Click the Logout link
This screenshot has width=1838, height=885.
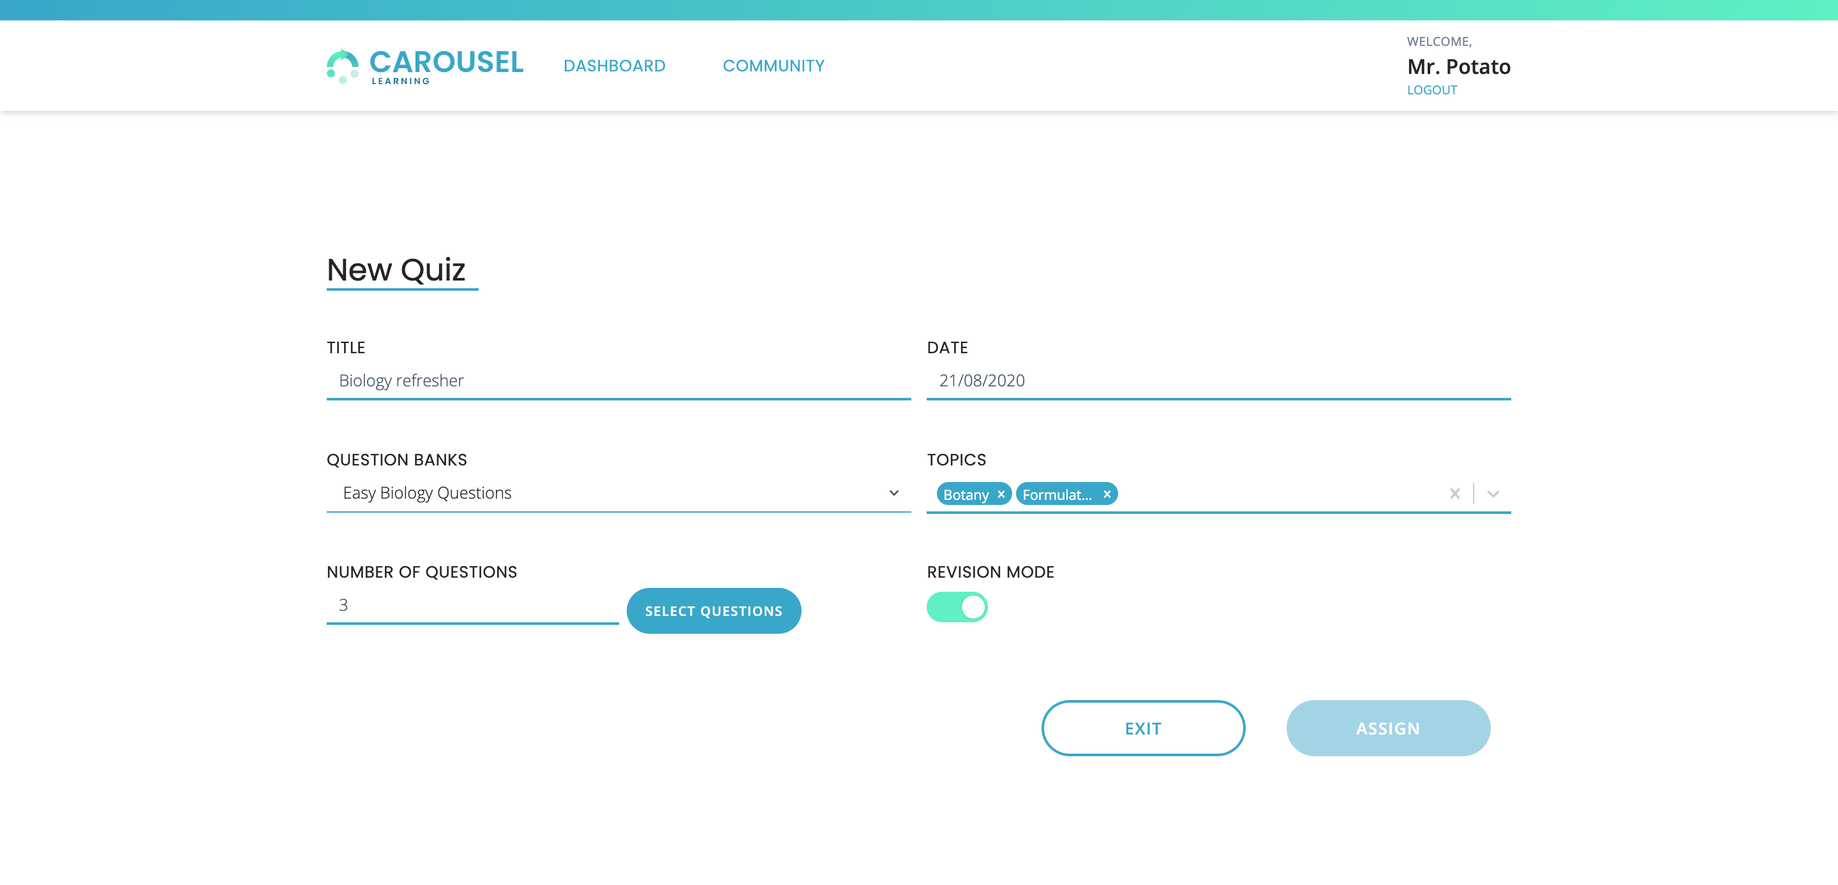1431,90
